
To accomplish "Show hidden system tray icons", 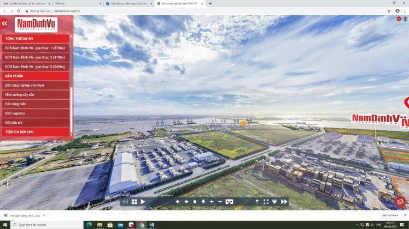I will coord(357,225).
